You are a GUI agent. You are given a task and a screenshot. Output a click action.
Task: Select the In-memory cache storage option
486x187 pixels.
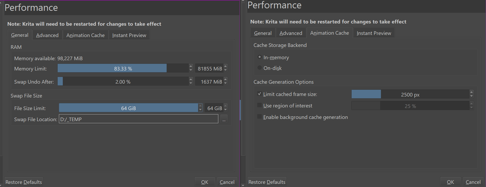260,57
